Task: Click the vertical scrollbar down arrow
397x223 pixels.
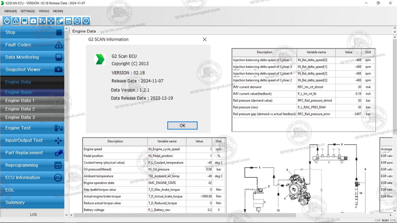Action: click(x=66, y=215)
